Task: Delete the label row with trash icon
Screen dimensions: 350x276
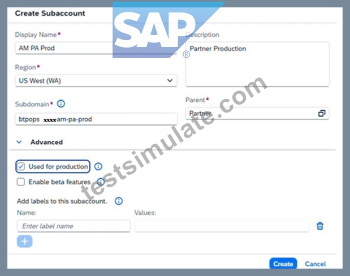Action: [320, 226]
